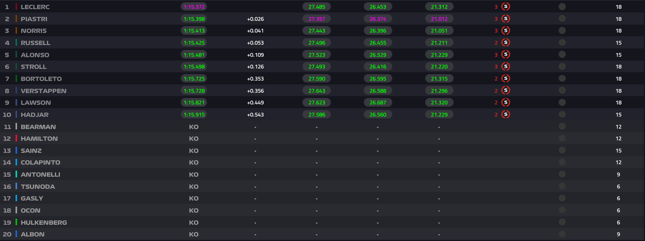
Task: Click the grey status dot in Alonso's row
Action: 562,54
